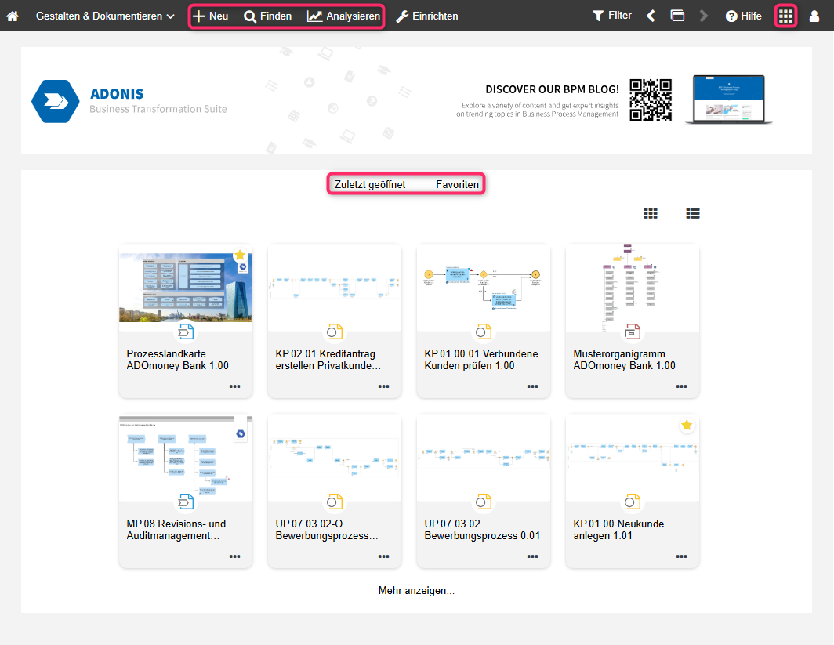Viewport: 834px width, 645px height.
Task: Click the Neu button
Action: 211,16
